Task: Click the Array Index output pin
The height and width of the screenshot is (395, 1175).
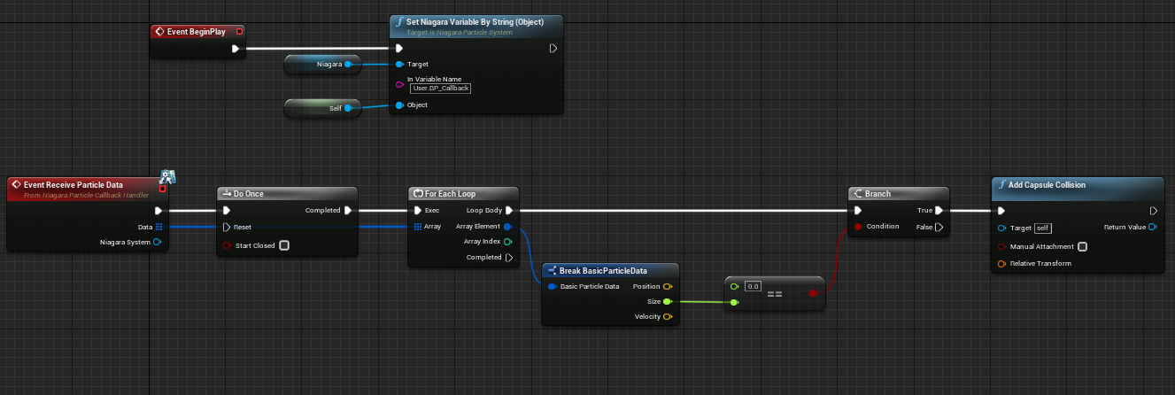Action: (508, 242)
